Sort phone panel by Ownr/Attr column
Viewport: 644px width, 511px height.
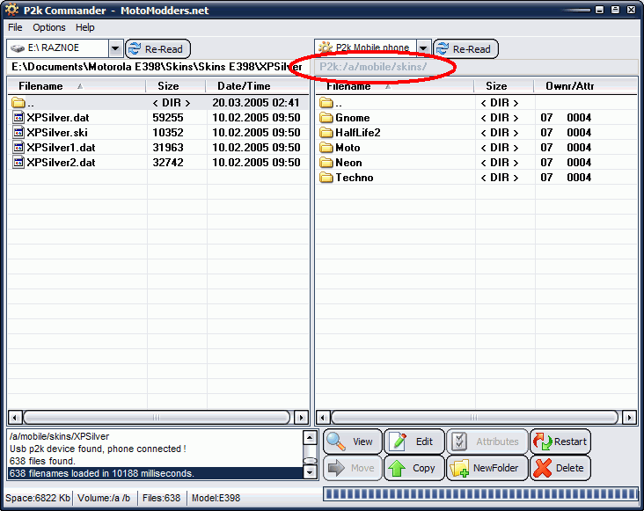click(585, 86)
